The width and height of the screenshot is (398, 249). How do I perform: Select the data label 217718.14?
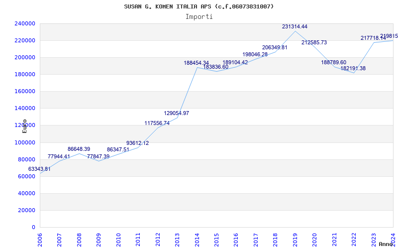tap(374, 38)
